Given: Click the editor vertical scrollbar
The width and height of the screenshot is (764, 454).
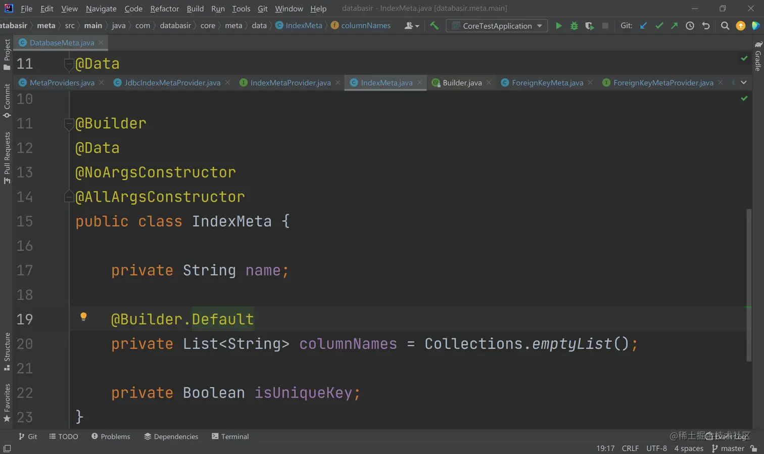Looking at the screenshot, I should click(749, 285).
